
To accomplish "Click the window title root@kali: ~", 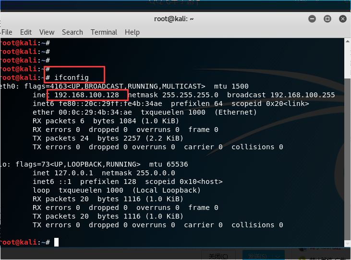I will (x=174, y=19).
